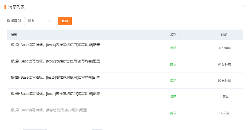This screenshot has height=130, width=250.
Task: Open the [test1] table recommendation message
Action: (55, 94)
